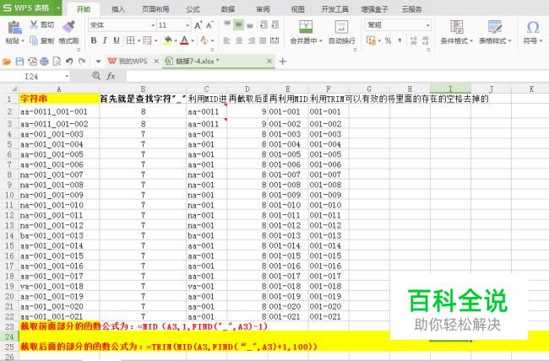Apply thousands separator comma style
The height and width of the screenshot is (361, 549).
[400, 41]
